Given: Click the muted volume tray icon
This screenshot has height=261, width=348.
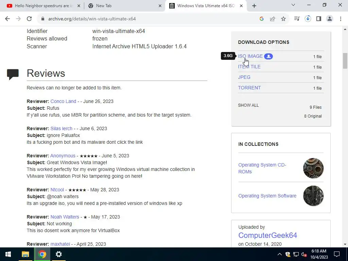Looking at the screenshot, I should point(304,254).
